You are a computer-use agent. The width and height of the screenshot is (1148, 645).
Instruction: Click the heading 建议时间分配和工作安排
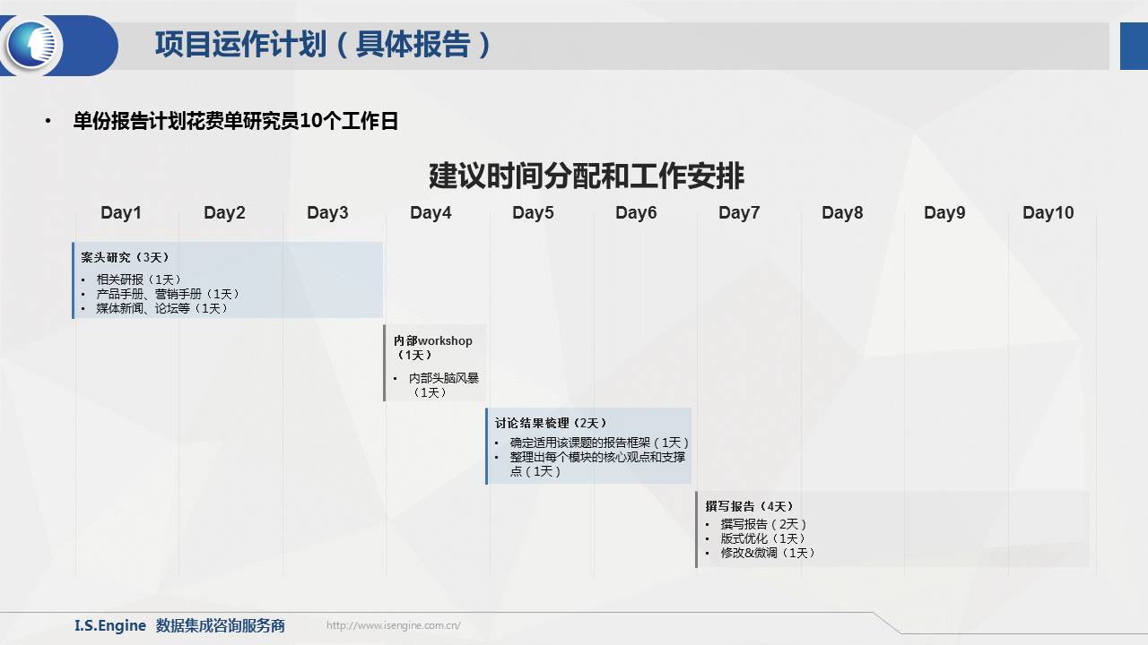click(x=586, y=176)
